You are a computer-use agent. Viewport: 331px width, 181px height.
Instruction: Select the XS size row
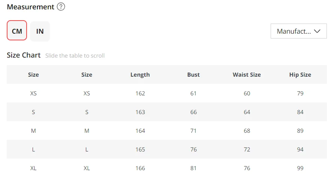click(x=33, y=93)
